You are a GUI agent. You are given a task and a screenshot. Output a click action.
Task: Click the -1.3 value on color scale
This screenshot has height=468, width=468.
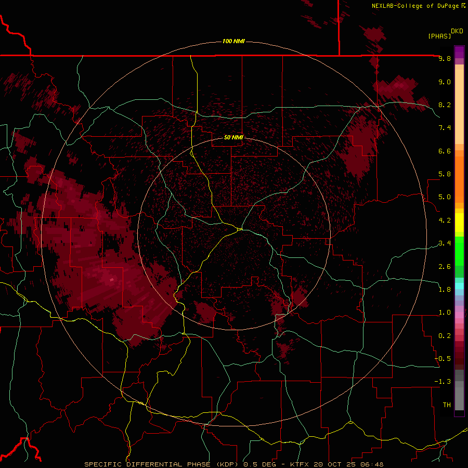(443, 382)
